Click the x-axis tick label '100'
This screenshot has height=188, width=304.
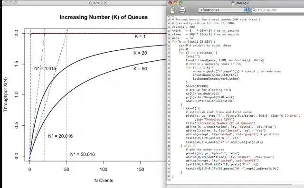(104, 169)
